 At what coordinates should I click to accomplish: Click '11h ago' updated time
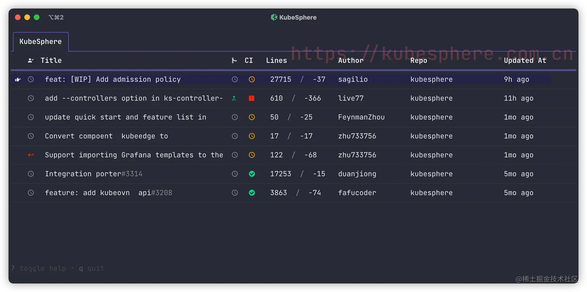[x=519, y=98]
